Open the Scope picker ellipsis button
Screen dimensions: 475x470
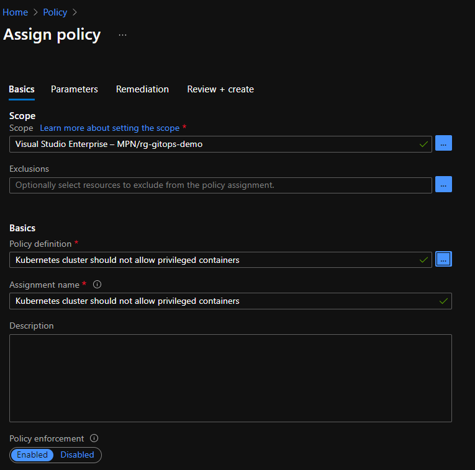[x=443, y=143]
